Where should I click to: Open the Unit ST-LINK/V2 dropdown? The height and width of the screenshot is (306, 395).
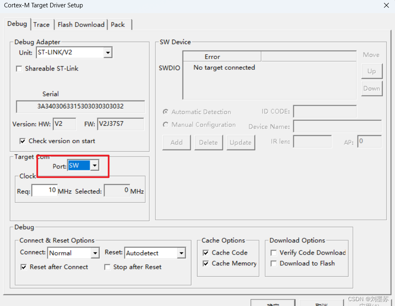(108, 53)
